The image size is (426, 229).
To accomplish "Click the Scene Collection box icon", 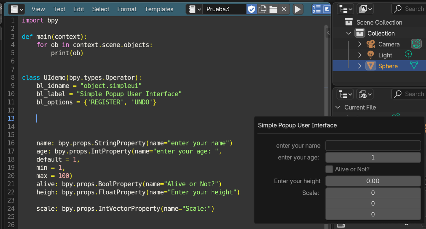I will point(348,22).
